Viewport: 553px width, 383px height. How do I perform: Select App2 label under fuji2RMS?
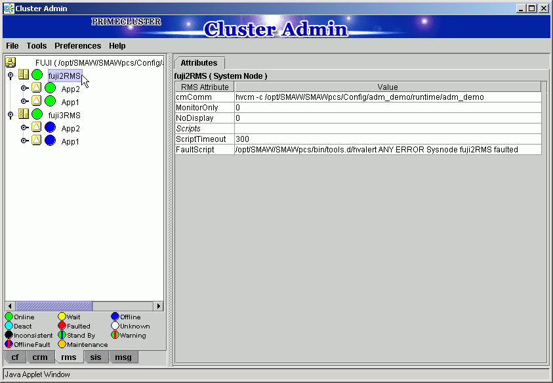coord(71,89)
